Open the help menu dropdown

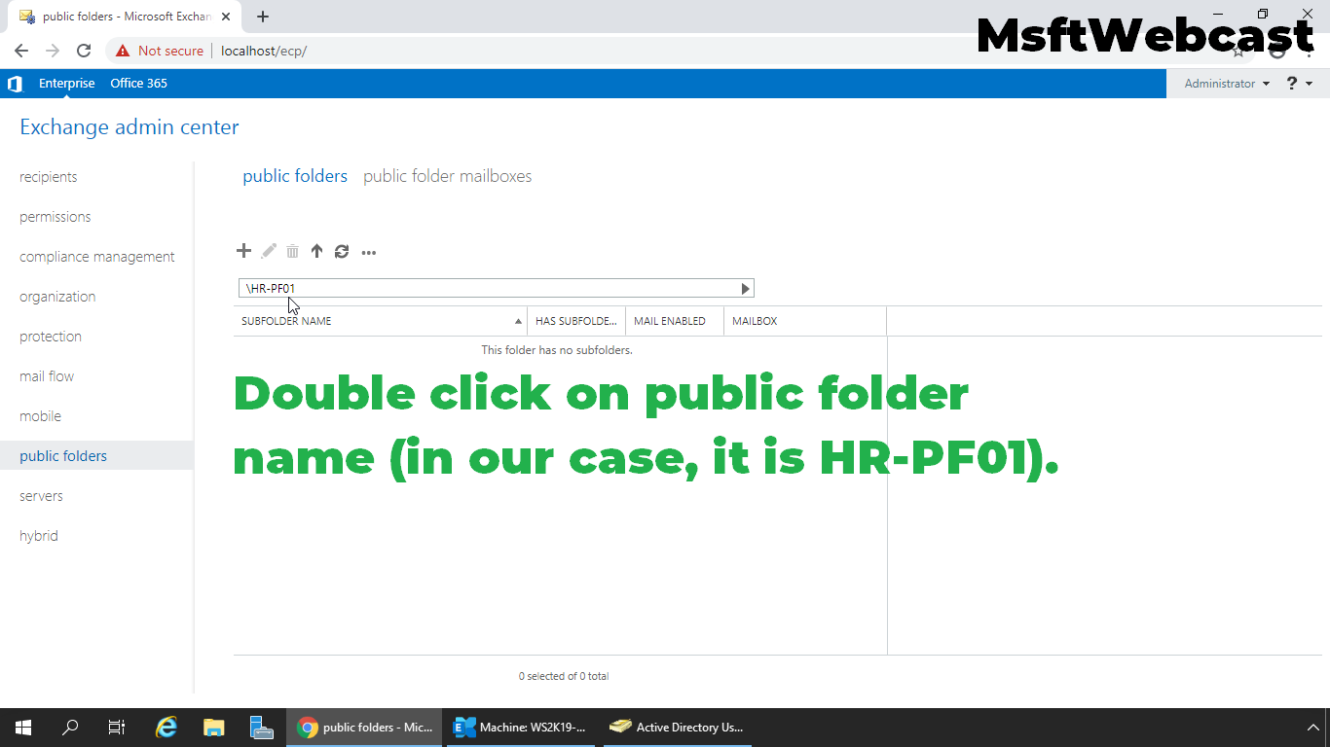pyautogui.click(x=1300, y=84)
